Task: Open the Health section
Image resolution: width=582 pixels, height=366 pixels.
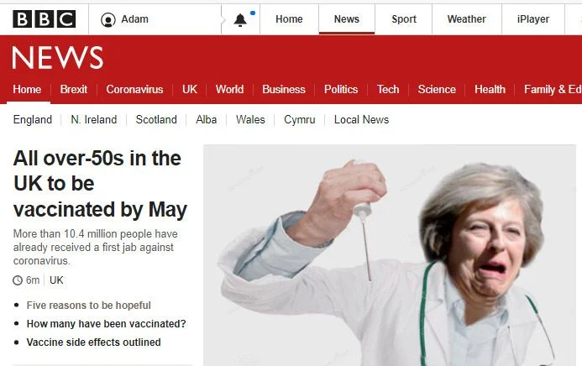Action: tap(490, 89)
